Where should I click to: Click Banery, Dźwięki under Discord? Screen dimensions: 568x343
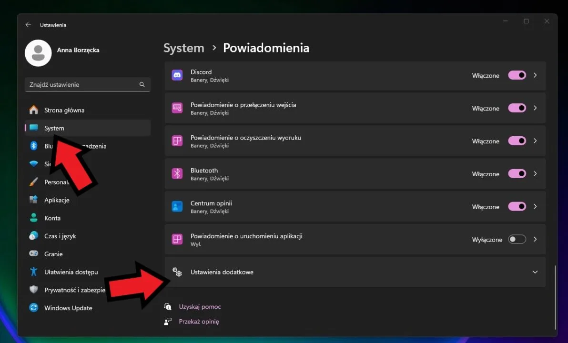click(209, 80)
